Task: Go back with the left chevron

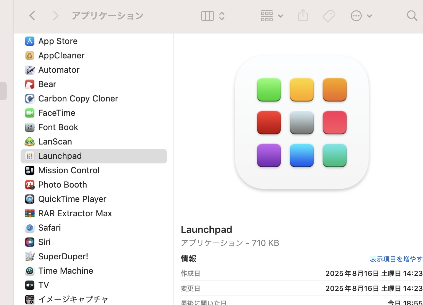Action: tap(32, 16)
